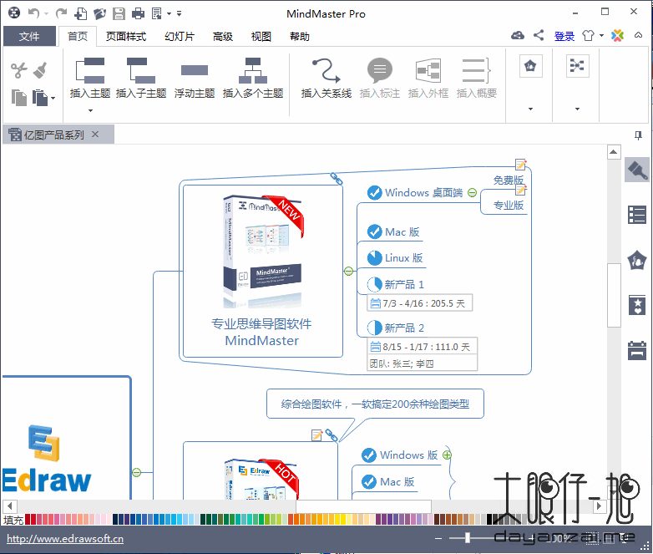Toggle progress mark on 新产品 1
This screenshot has height=554, width=653.
(374, 285)
